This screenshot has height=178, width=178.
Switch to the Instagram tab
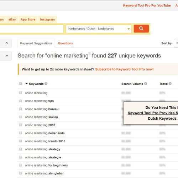[x=47, y=19]
